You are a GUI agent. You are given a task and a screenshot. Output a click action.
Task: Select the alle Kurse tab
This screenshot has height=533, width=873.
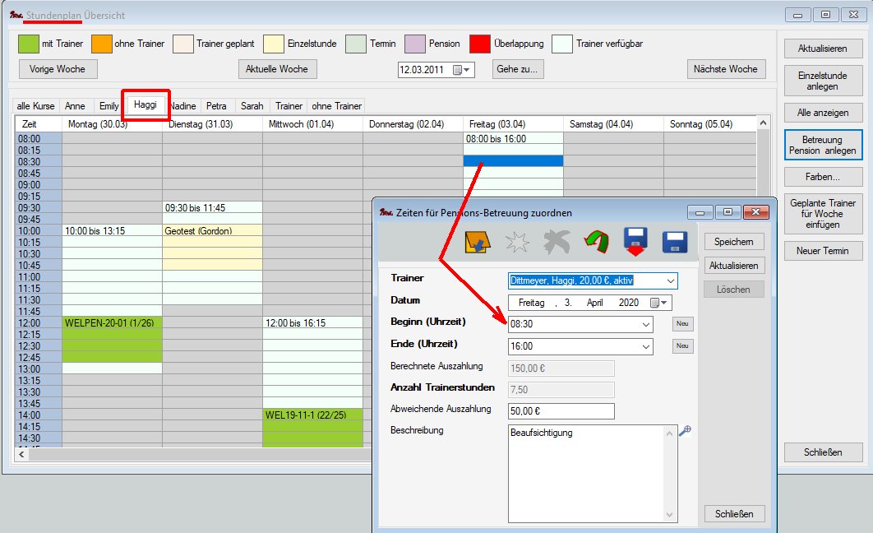[35, 106]
